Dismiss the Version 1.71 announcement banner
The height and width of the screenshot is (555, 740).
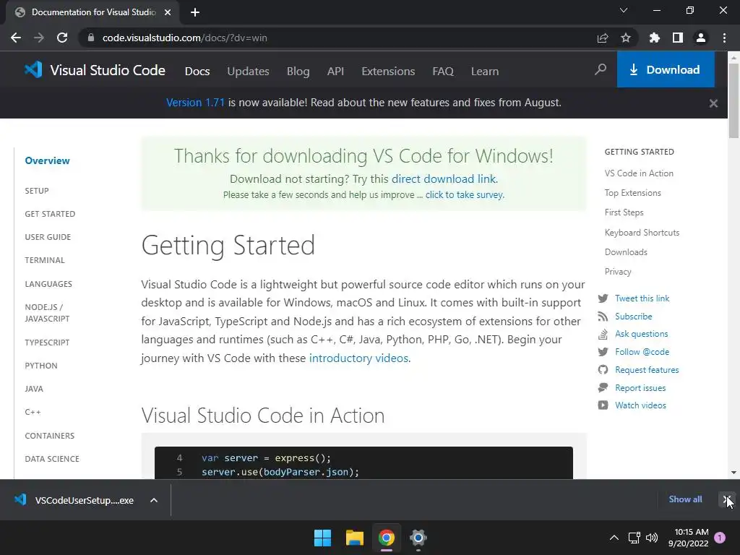(x=713, y=103)
